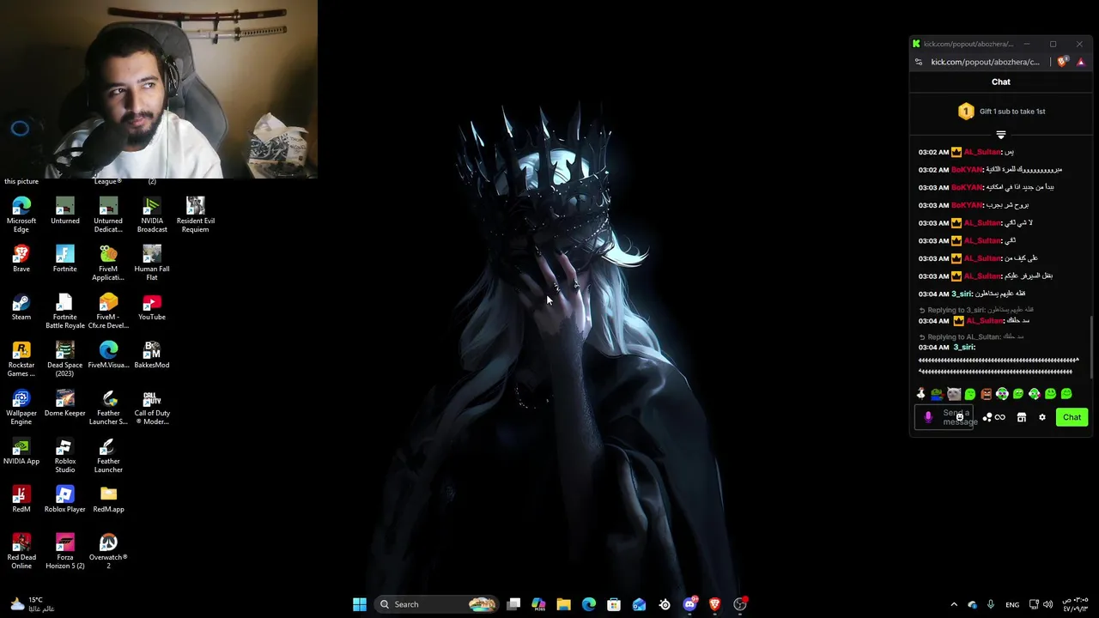
Task: Select the Steam desktop icon
Action: tap(21, 307)
